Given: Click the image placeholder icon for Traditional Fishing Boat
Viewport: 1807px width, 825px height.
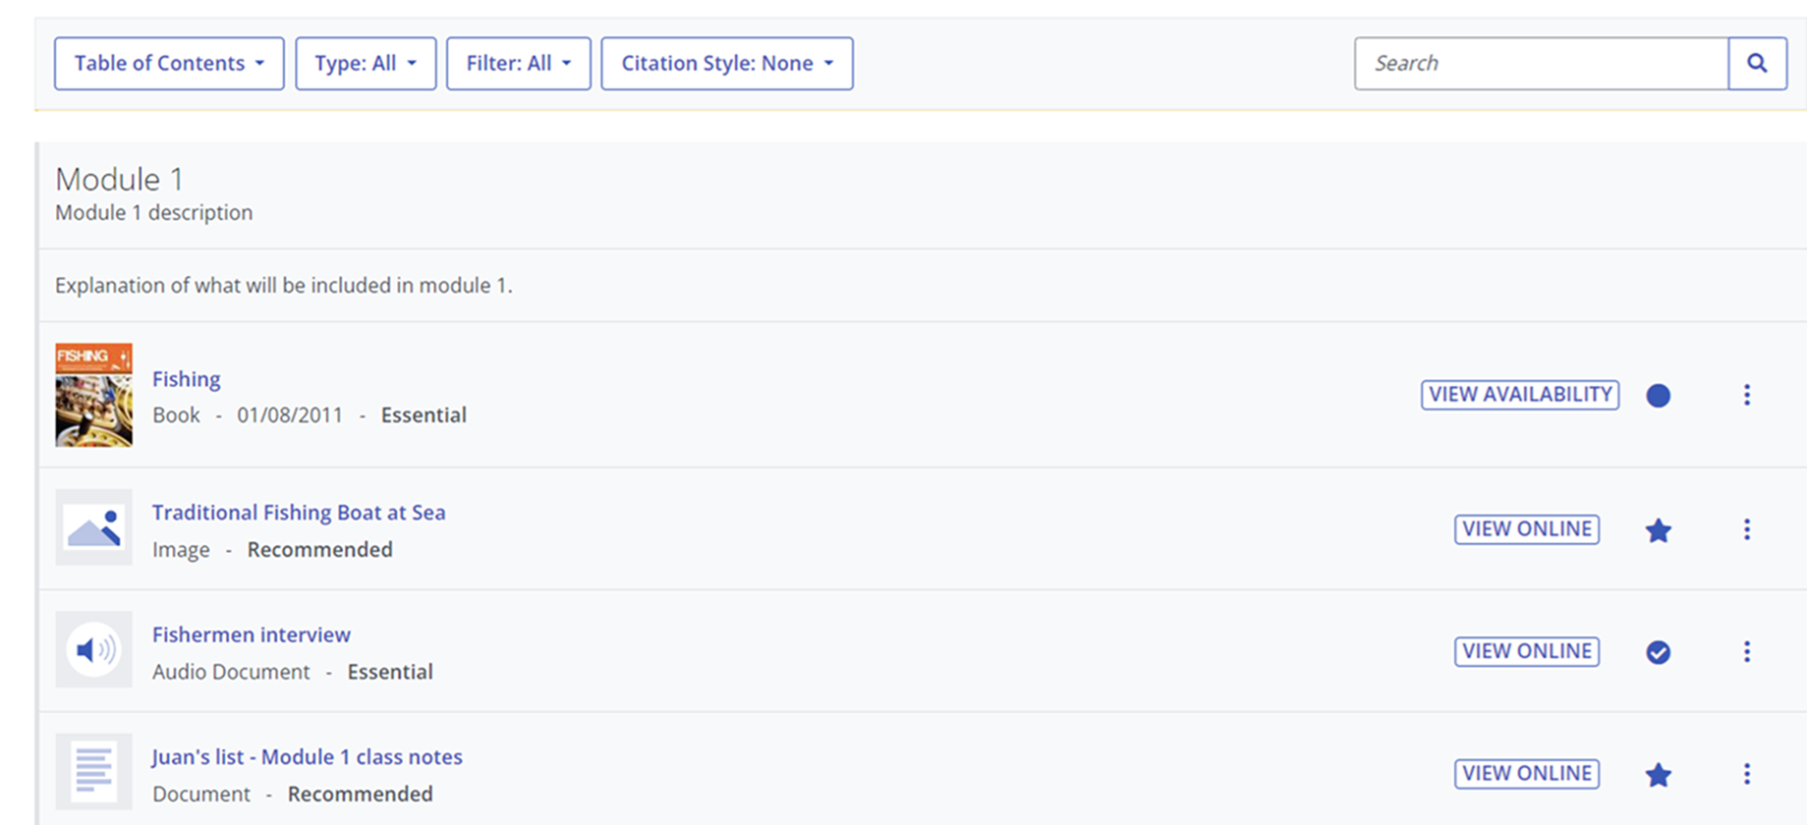Looking at the screenshot, I should click(x=94, y=527).
